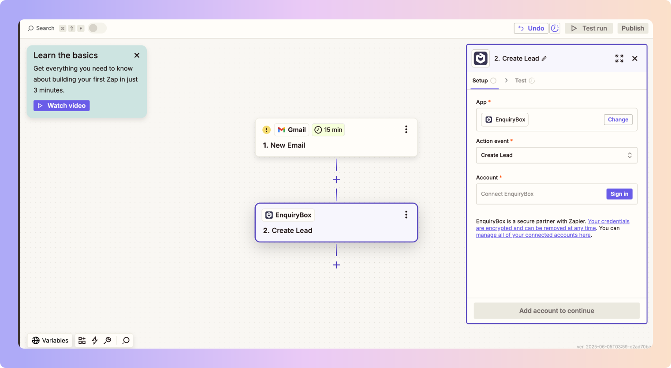The width and height of the screenshot is (671, 368).
Task: Click the wrench tools icon in bottom toolbar
Action: pos(108,340)
